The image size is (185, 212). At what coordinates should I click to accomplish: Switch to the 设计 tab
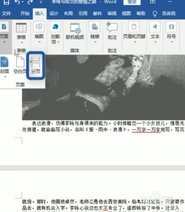pos(54,14)
